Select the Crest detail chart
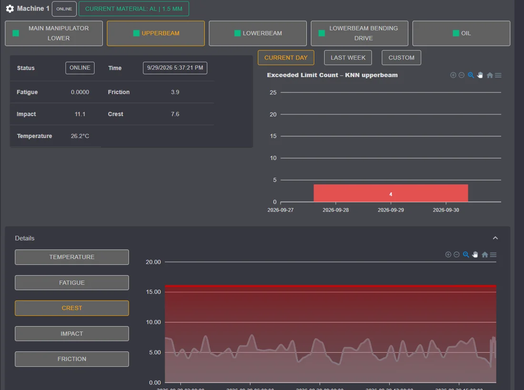The height and width of the screenshot is (390, 524). [72, 308]
